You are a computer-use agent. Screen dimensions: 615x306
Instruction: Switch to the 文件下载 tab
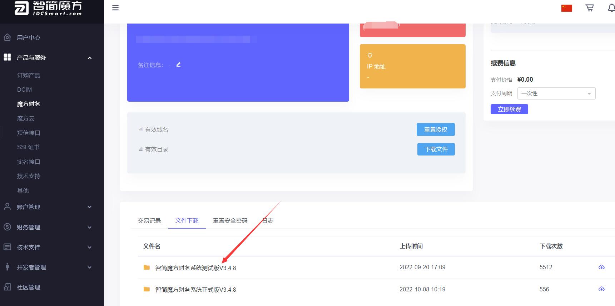point(187,220)
